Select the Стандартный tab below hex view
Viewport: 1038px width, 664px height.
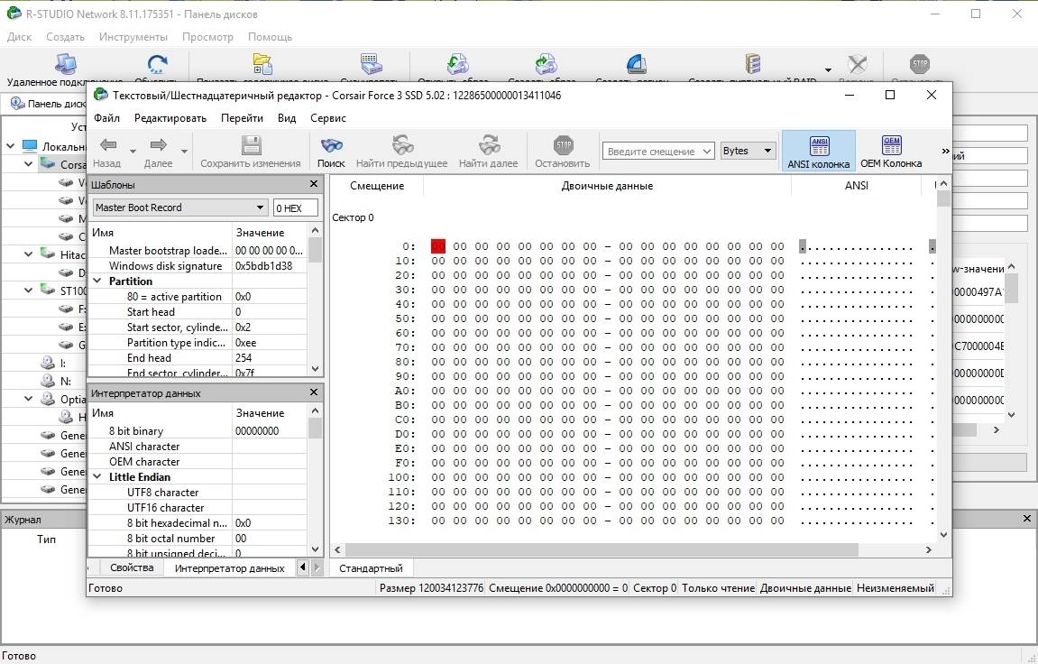tap(371, 568)
